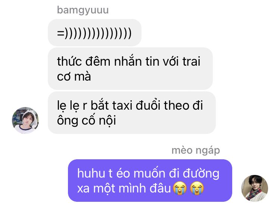Open bamgyuuu's profile picture avatar
Screen dimensions: 280x210
click(x=25, y=120)
